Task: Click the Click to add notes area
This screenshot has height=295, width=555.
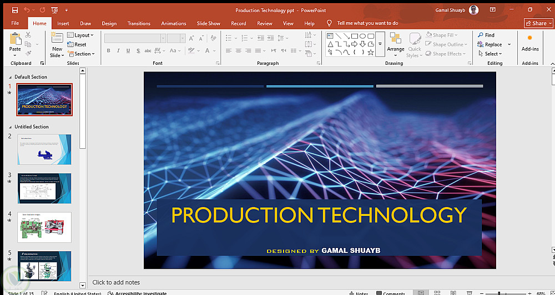Action: coord(116,282)
